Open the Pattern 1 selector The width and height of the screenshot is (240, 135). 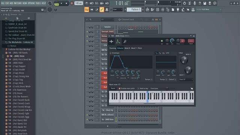point(134,9)
